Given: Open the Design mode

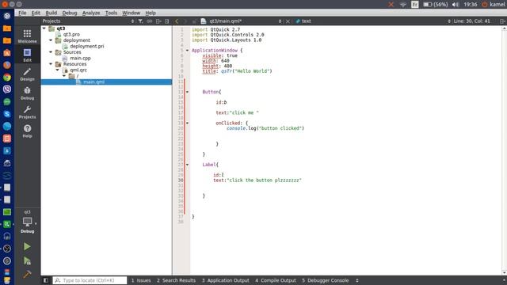Looking at the screenshot, I should (27, 74).
